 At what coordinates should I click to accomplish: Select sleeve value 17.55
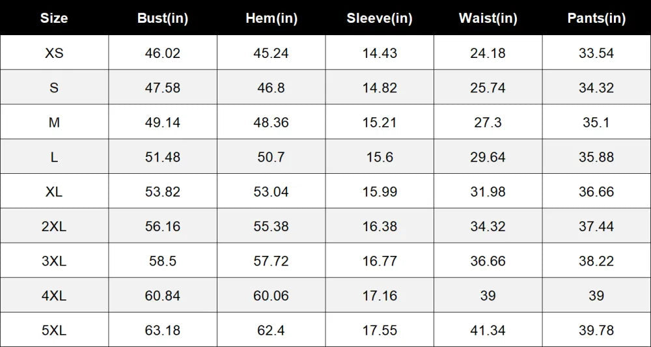[x=380, y=330]
